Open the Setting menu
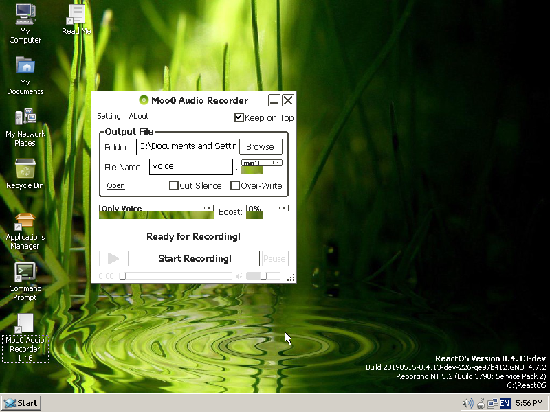 109,116
